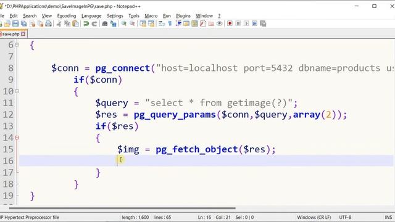395x222 pixels.
Task: Toggle synchronized horizontal scrolling
Action: [151, 23]
